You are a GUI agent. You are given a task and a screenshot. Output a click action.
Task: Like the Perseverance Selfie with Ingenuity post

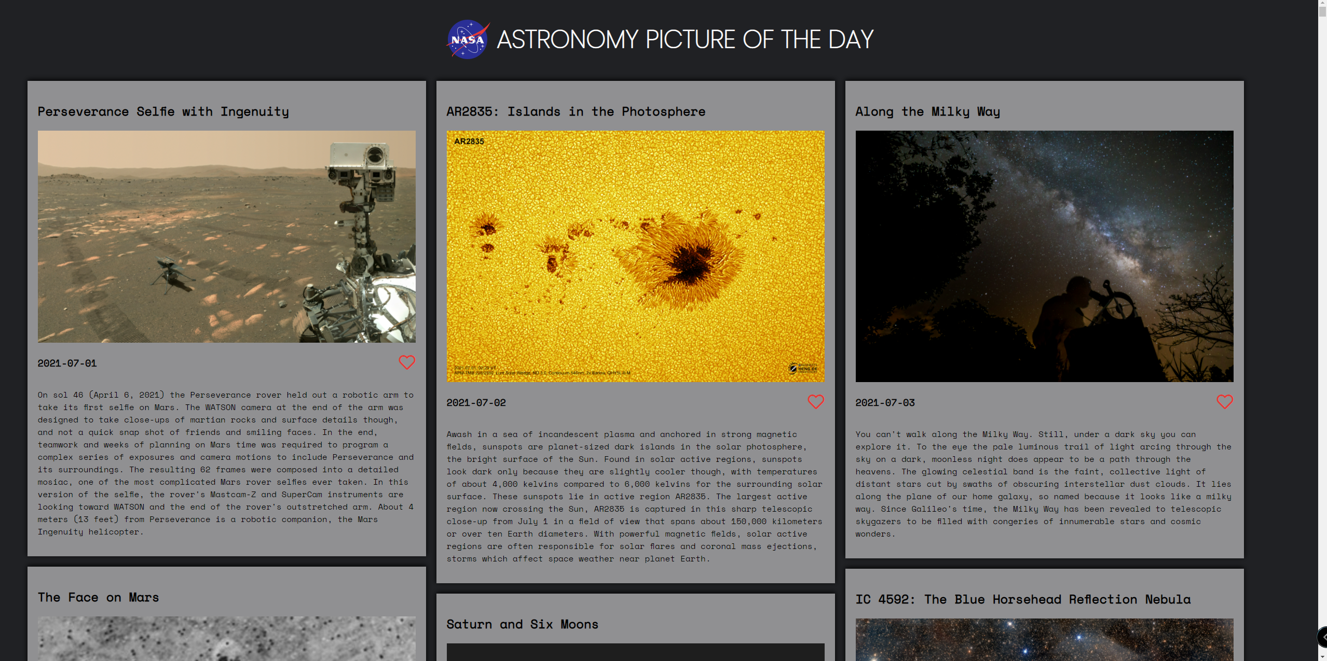point(406,362)
